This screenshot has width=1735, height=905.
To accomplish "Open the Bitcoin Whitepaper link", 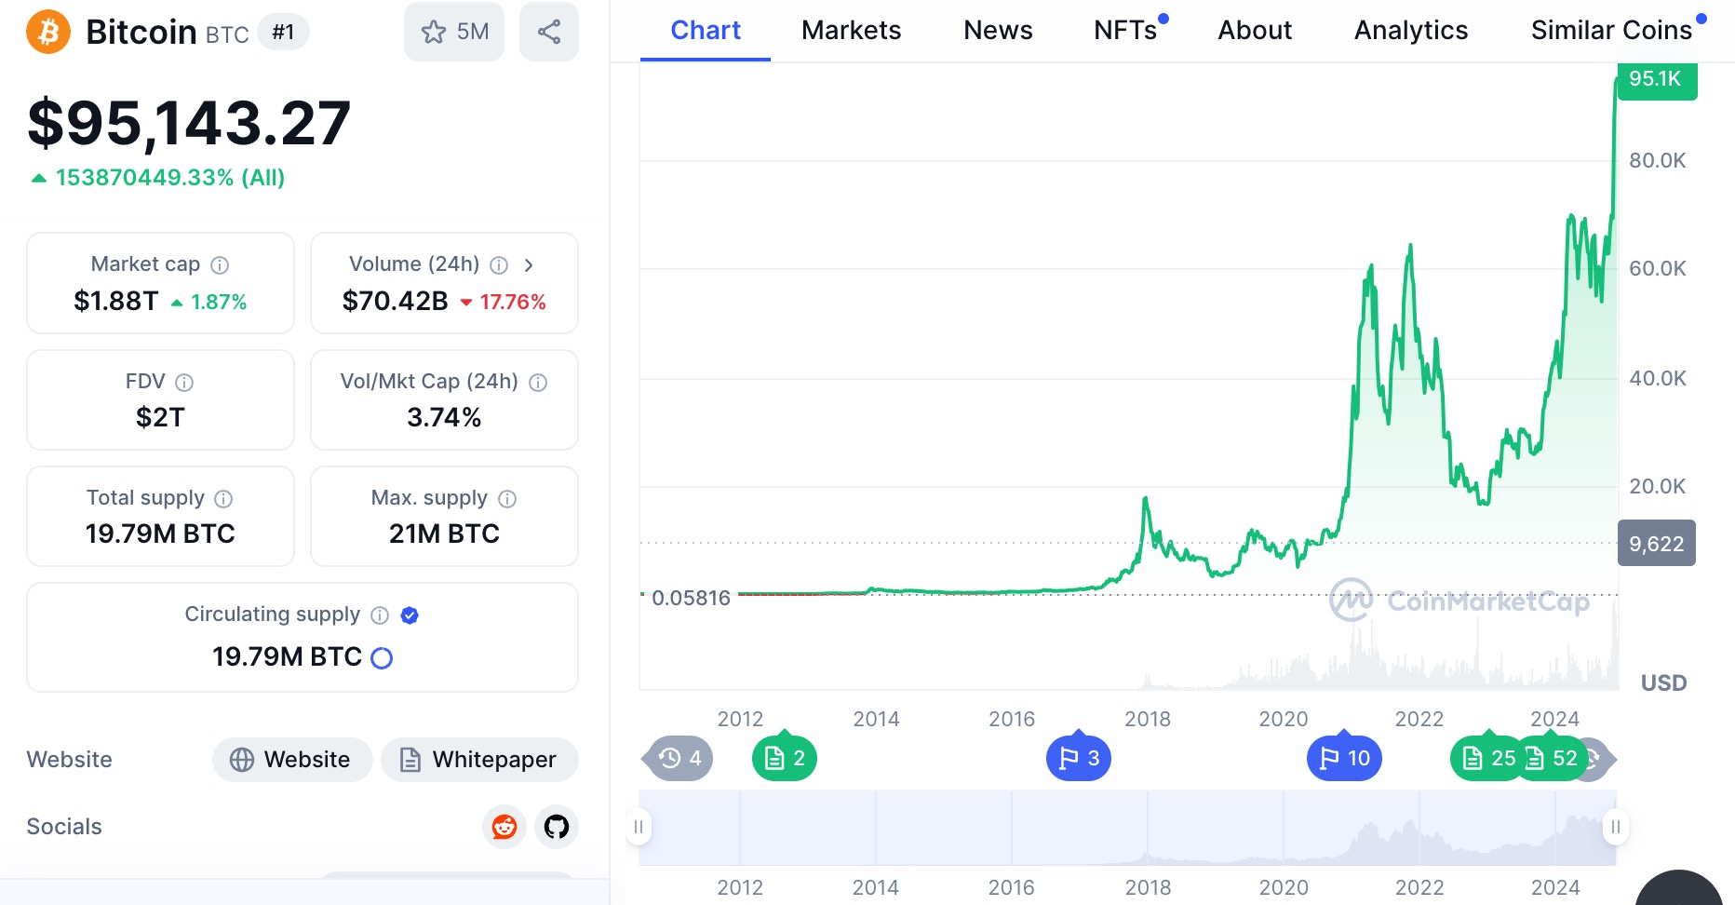I will coord(479,760).
